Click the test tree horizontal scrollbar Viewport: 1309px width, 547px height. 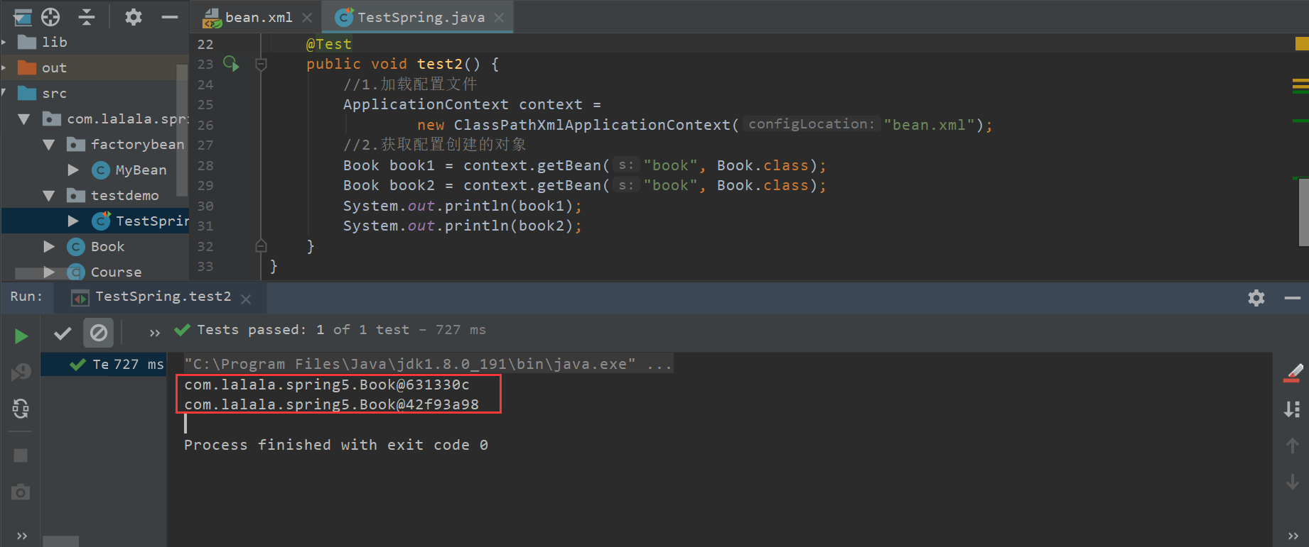[x=60, y=541]
